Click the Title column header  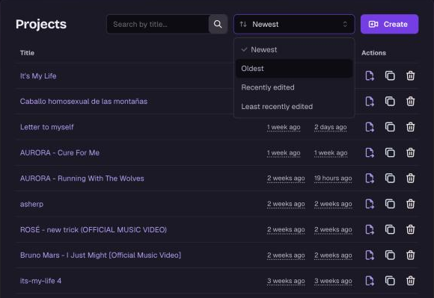coord(27,53)
